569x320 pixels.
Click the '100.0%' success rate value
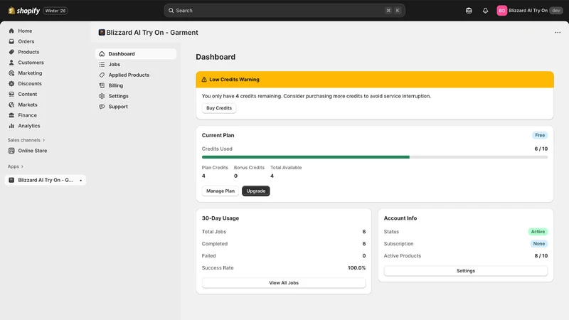point(356,268)
